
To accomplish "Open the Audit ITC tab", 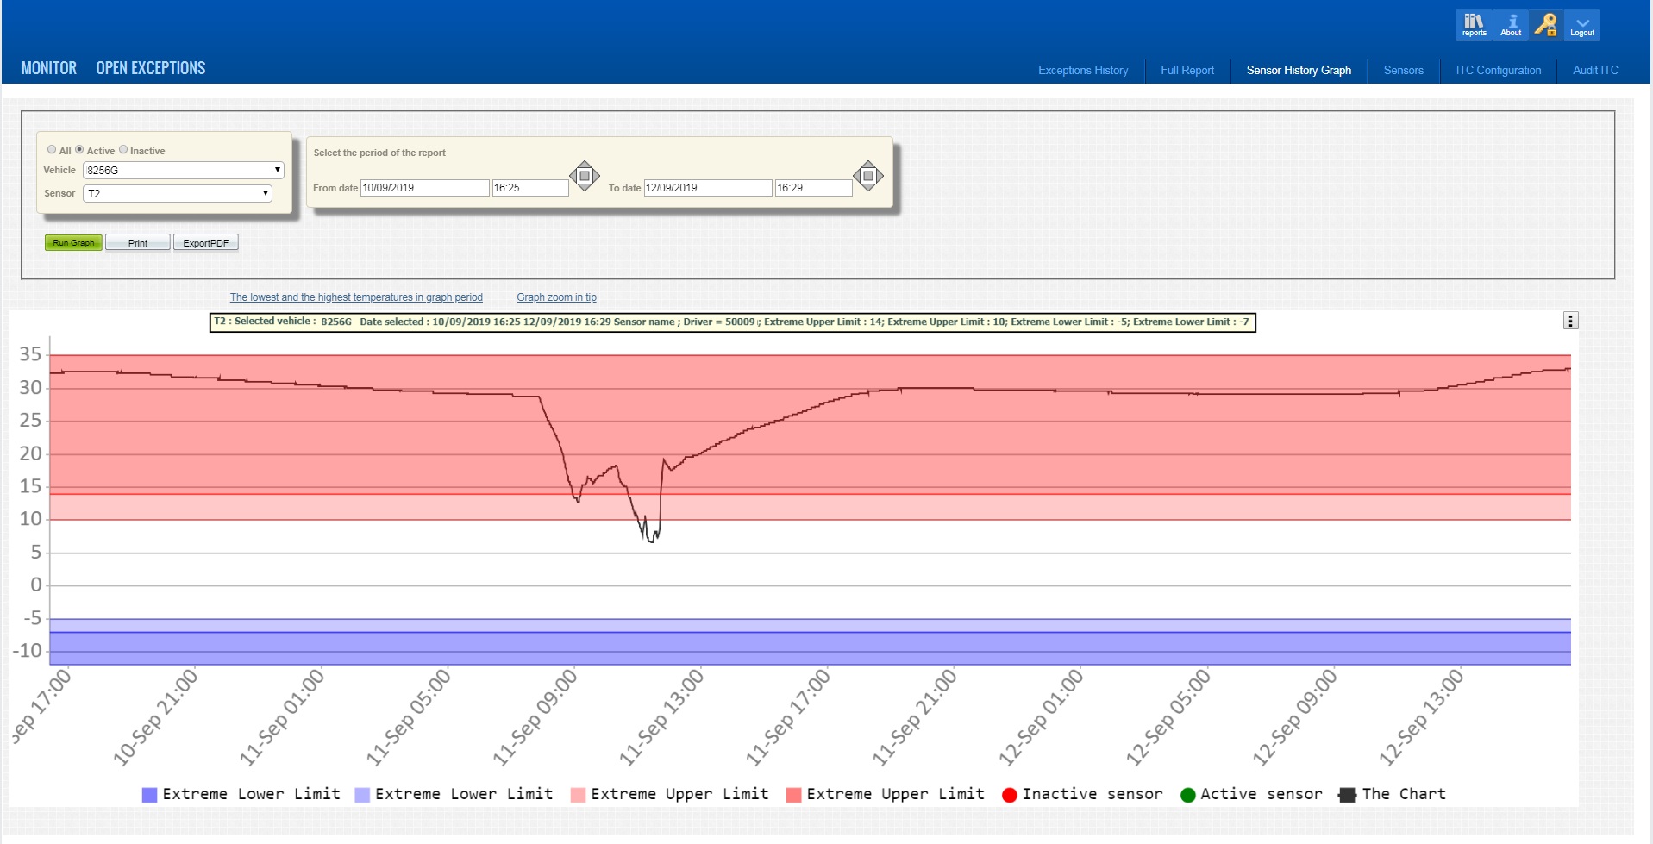I will pos(1595,70).
